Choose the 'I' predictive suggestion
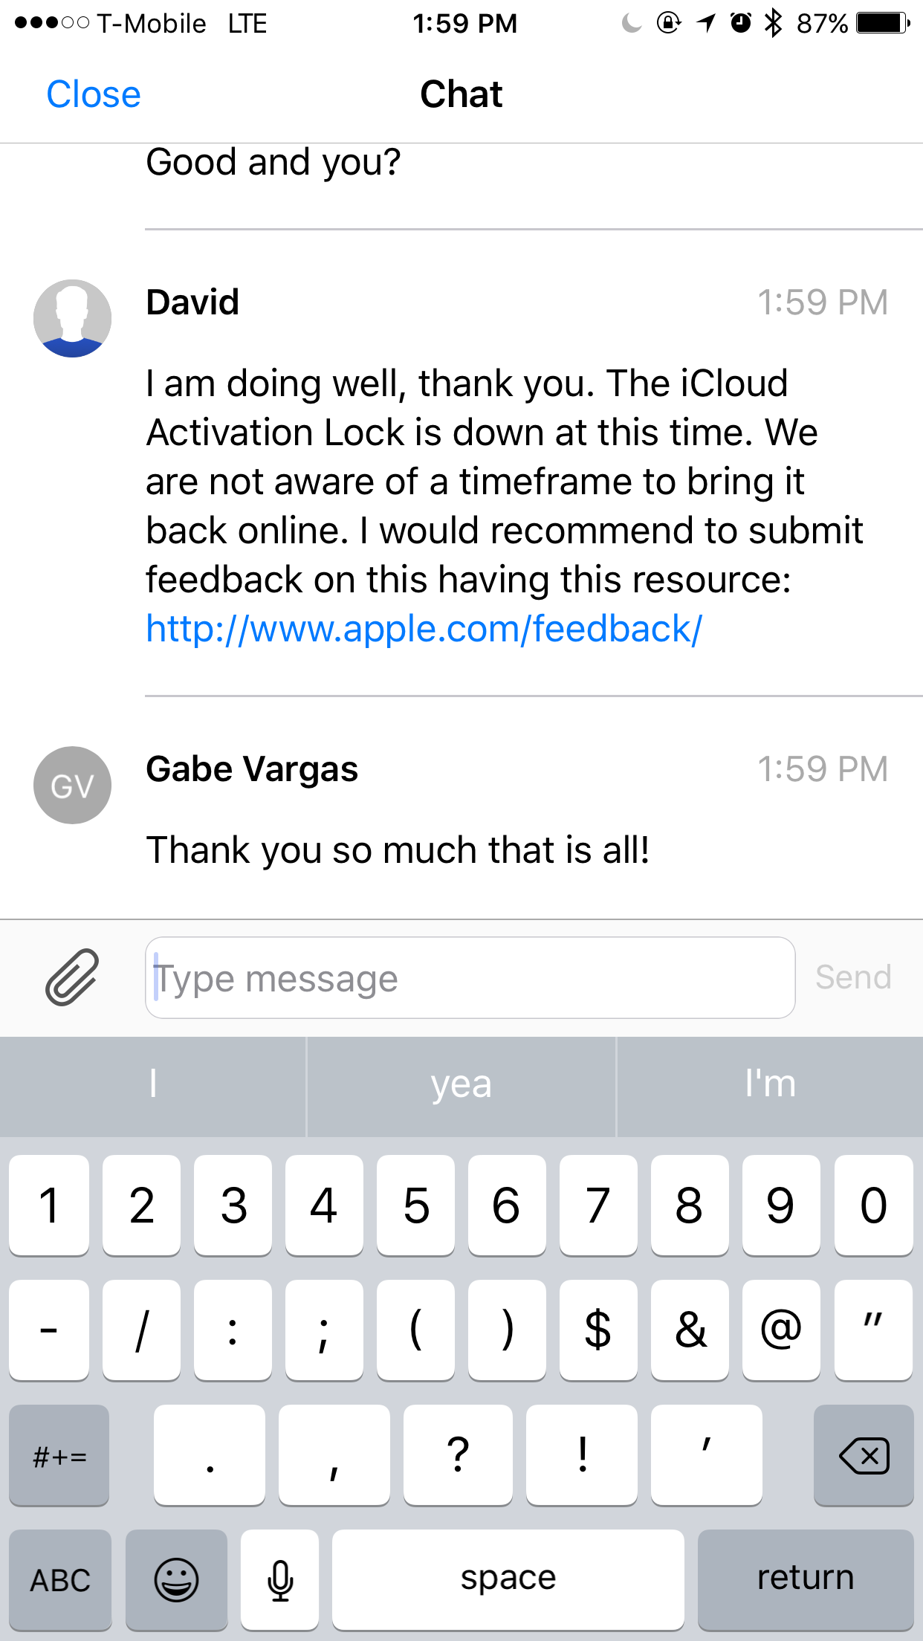The height and width of the screenshot is (1641, 923). (x=152, y=1086)
